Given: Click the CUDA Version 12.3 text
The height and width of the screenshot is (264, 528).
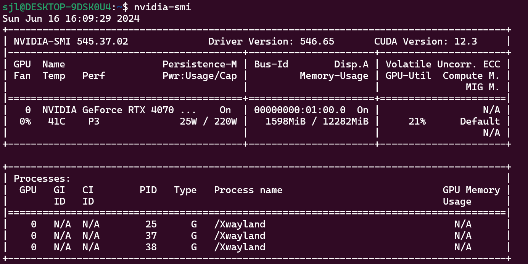Looking at the screenshot, I should point(425,42).
